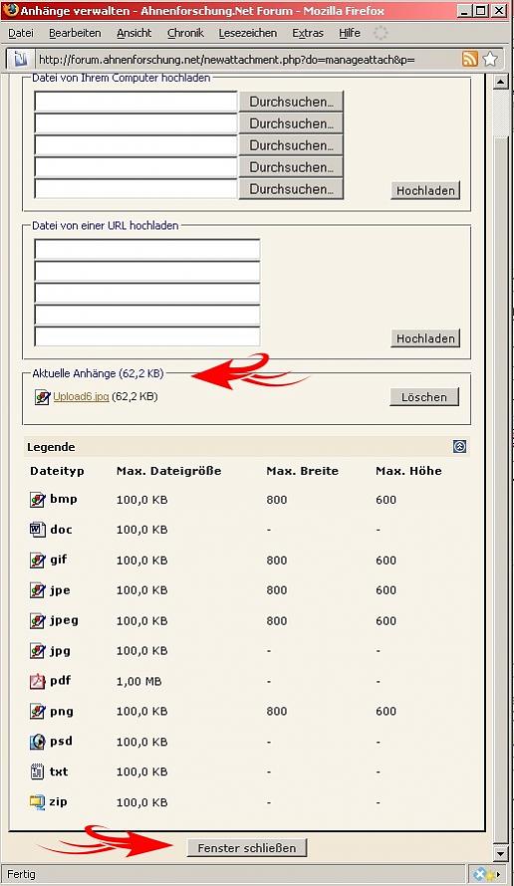Click the vertical scrollbar down arrow
Viewport: 514px width, 886px height.
500,853
